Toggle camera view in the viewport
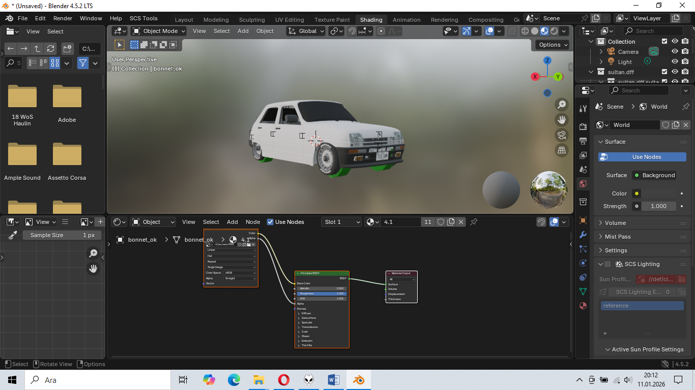Viewport: 695px width, 390px height. 562,135
